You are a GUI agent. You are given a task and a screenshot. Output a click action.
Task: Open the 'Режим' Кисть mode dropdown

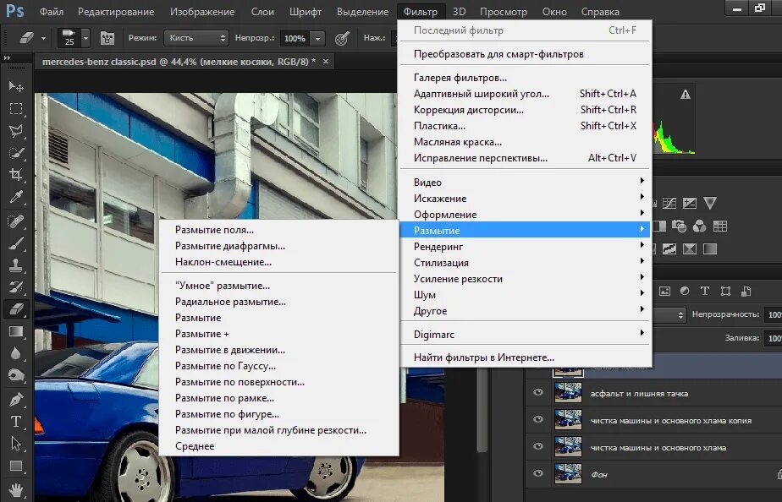pos(196,38)
